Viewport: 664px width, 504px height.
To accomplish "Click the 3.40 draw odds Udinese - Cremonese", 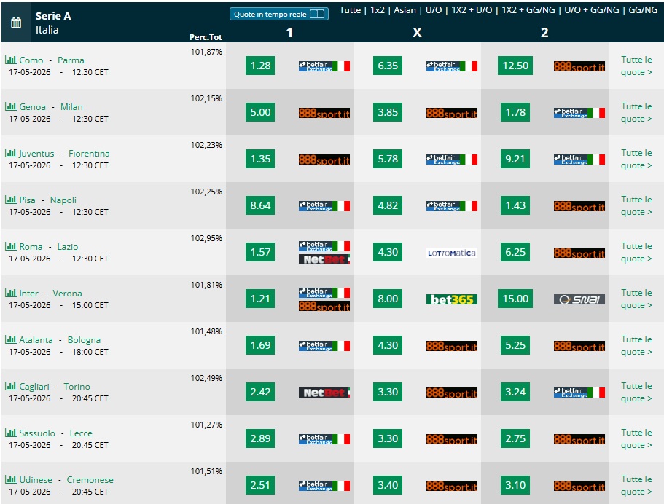I will (x=388, y=485).
